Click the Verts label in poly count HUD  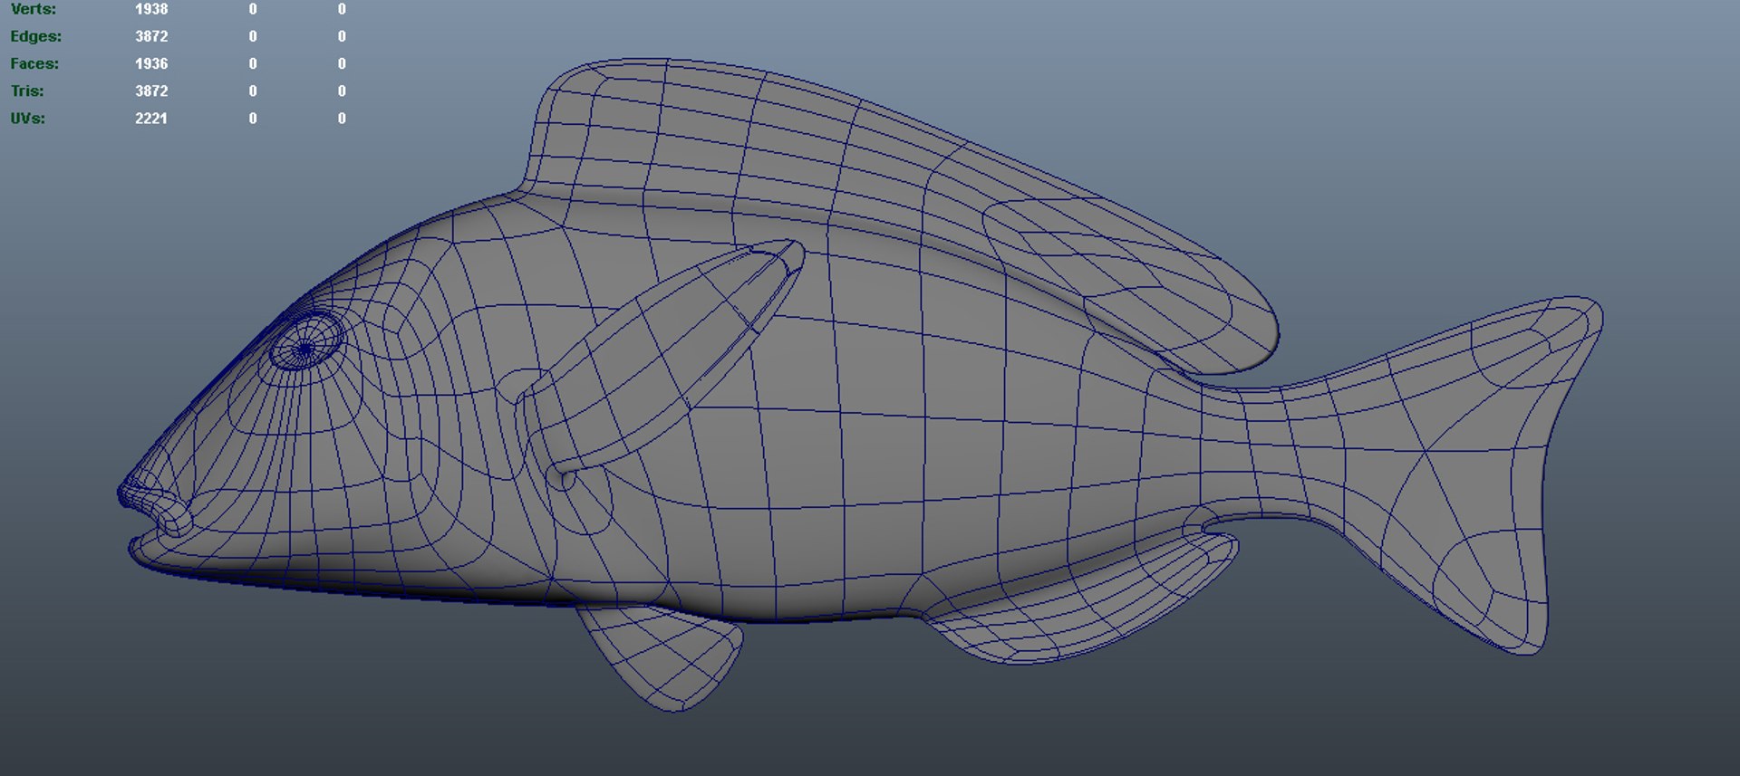[x=34, y=9]
